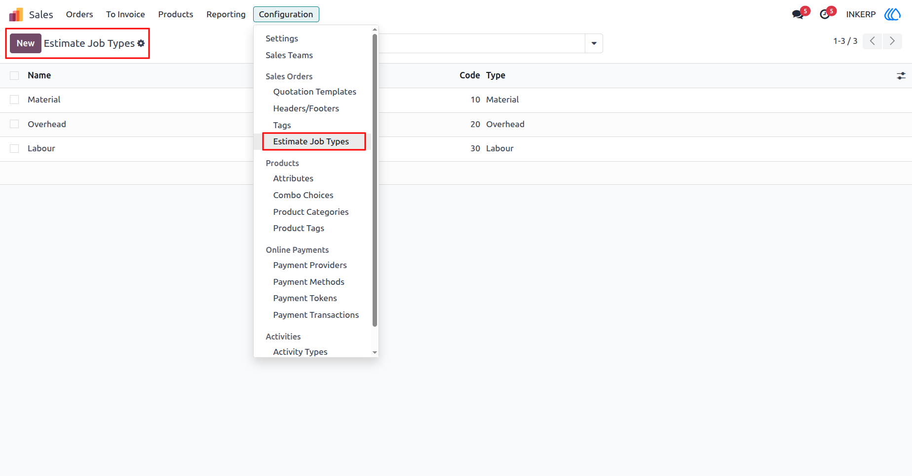Toggle the select-all checkbox in header
912x476 pixels.
(x=14, y=75)
